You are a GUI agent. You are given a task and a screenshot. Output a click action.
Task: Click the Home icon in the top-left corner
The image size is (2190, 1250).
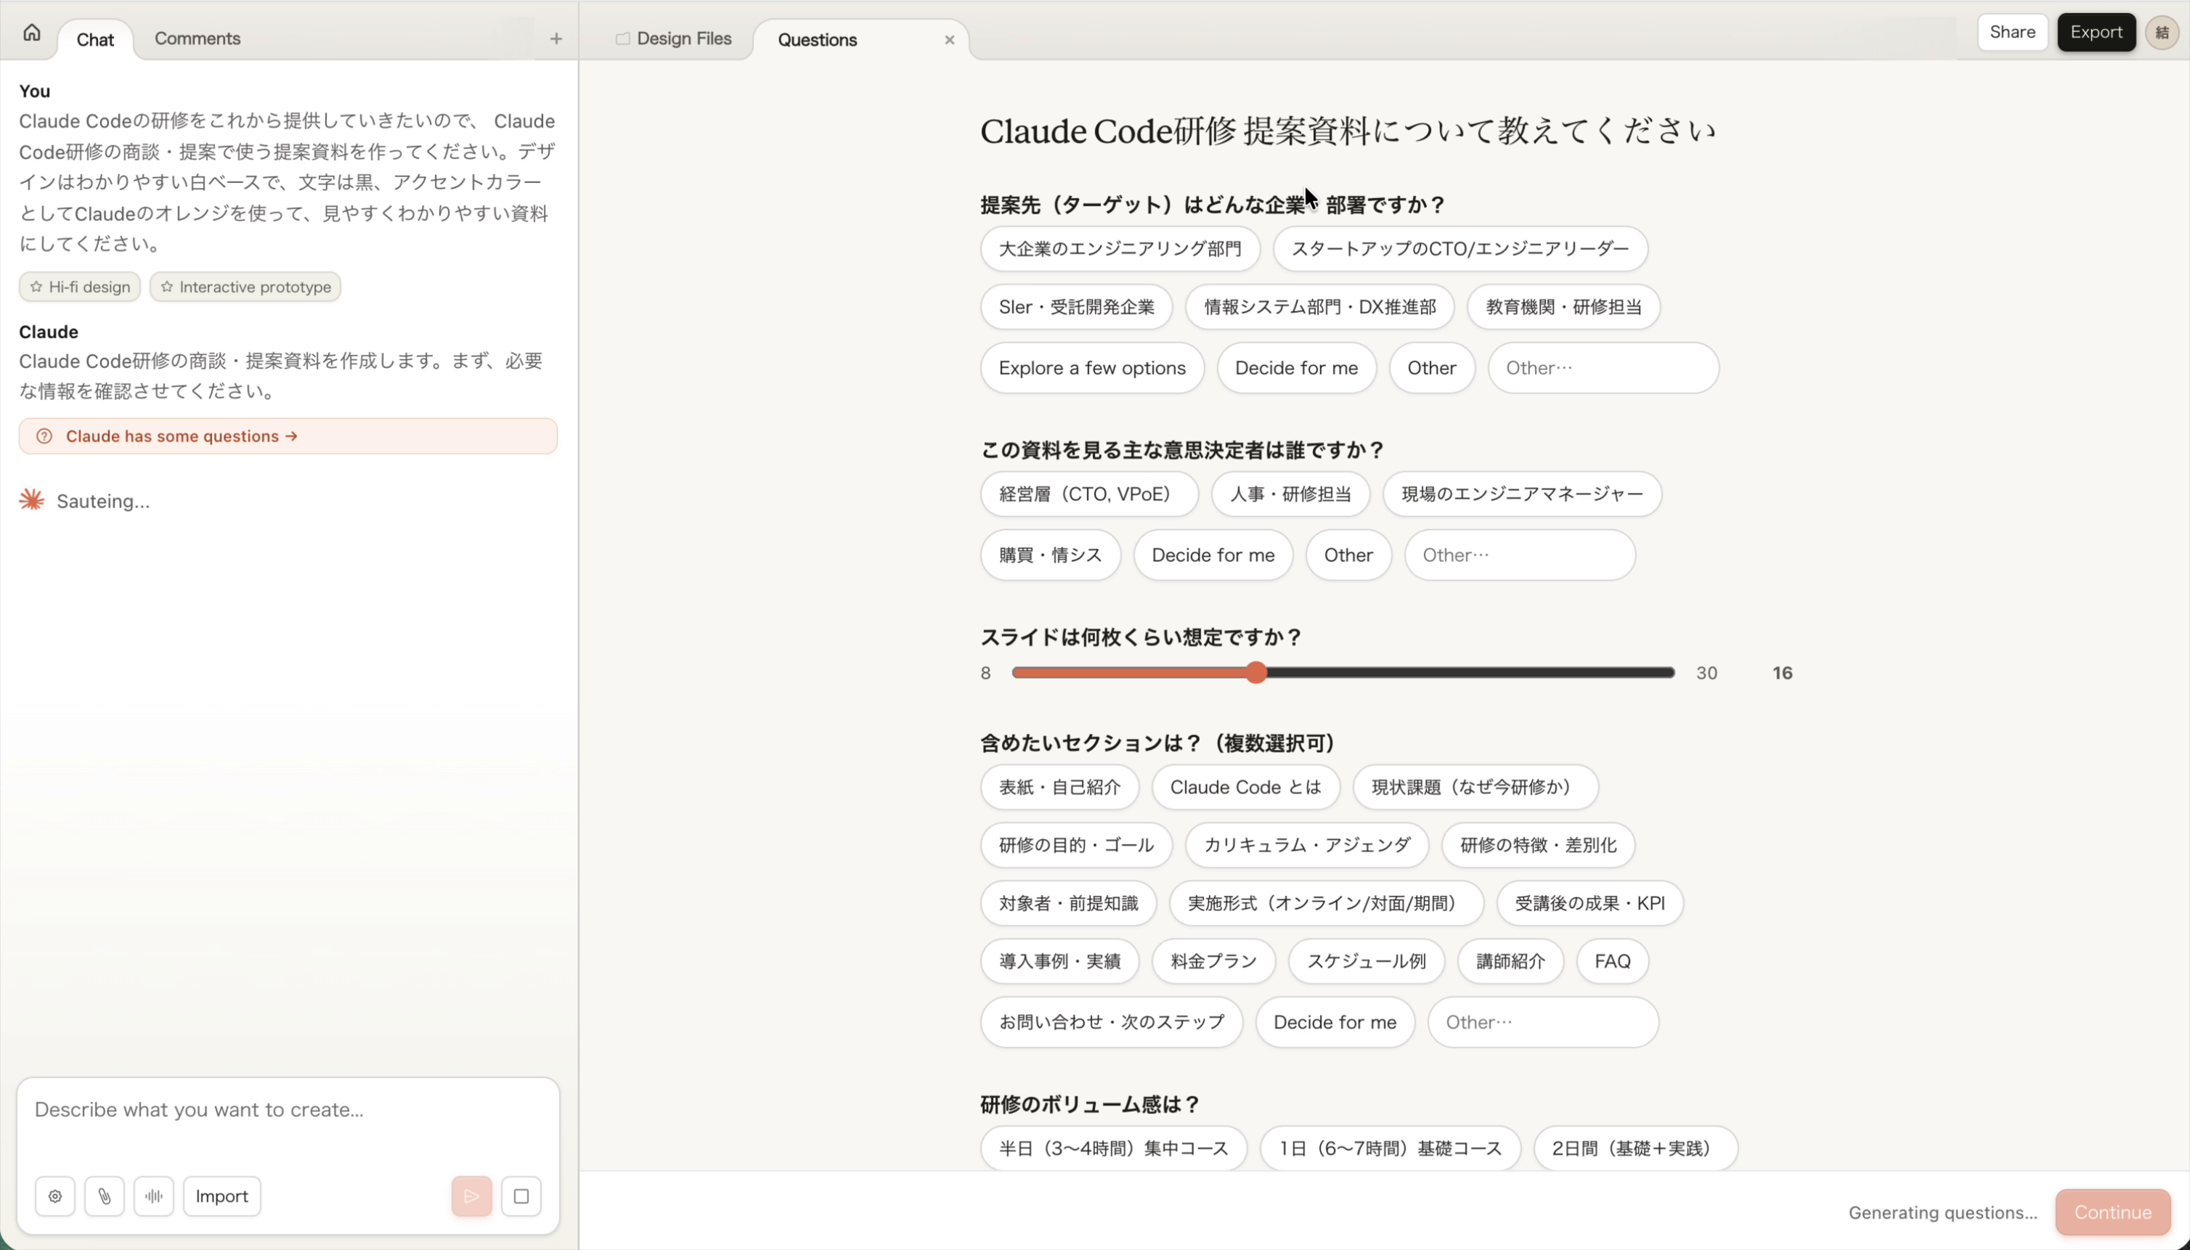(x=31, y=32)
